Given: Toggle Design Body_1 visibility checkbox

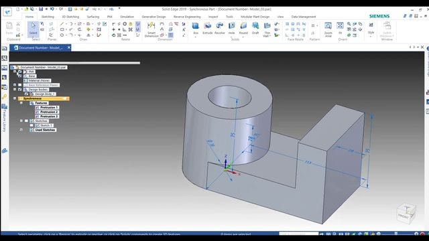Looking at the screenshot, I should [27, 94].
